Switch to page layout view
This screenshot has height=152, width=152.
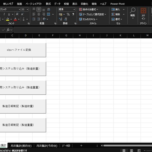[131, 150]
